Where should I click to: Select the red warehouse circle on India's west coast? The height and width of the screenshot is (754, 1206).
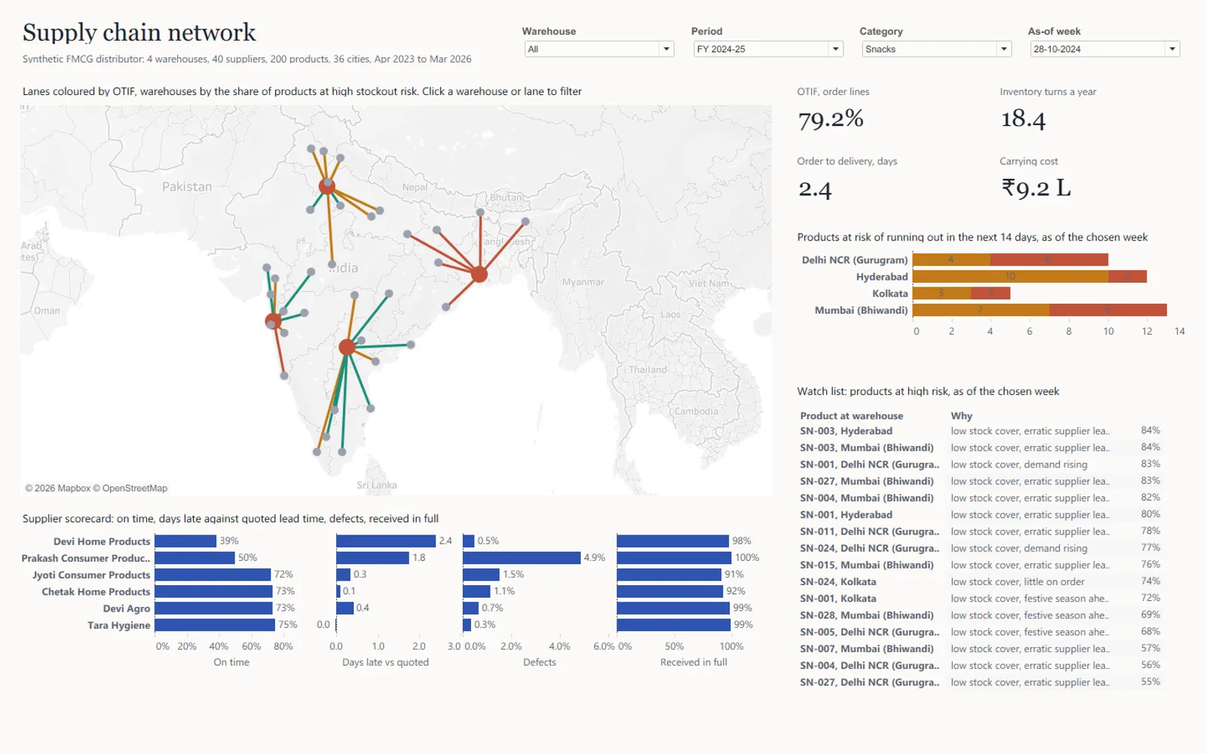273,320
